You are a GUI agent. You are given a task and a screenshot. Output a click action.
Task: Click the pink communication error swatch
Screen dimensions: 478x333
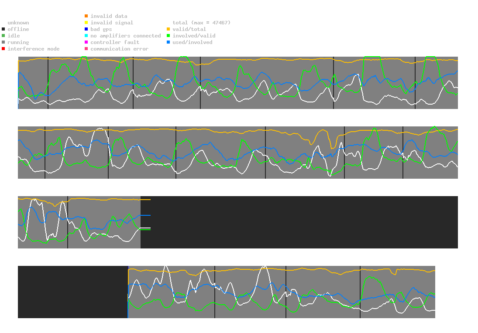[x=86, y=49]
